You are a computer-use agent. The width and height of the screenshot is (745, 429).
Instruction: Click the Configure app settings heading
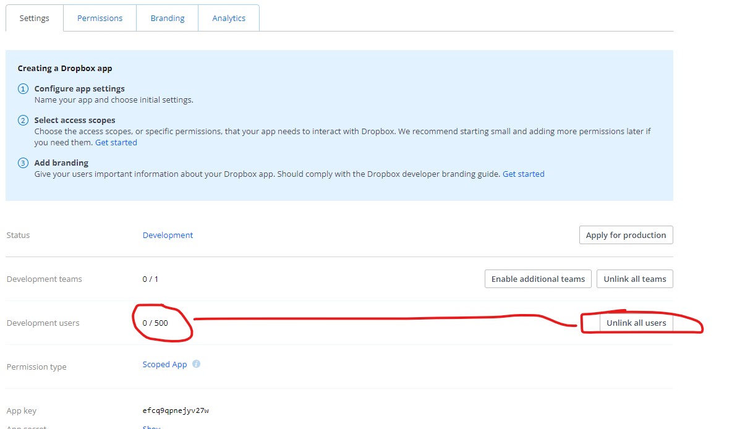point(79,88)
